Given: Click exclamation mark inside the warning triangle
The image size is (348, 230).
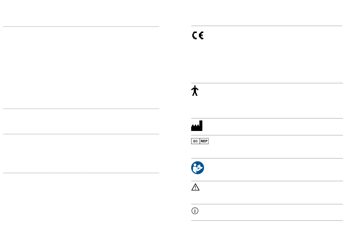Looking at the screenshot, I should tap(195, 188).
